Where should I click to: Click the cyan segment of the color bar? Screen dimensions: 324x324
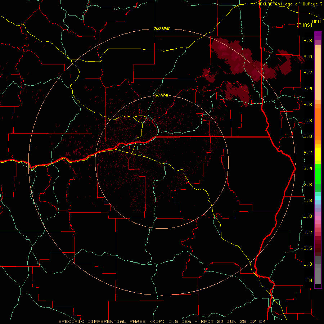click(x=318, y=198)
